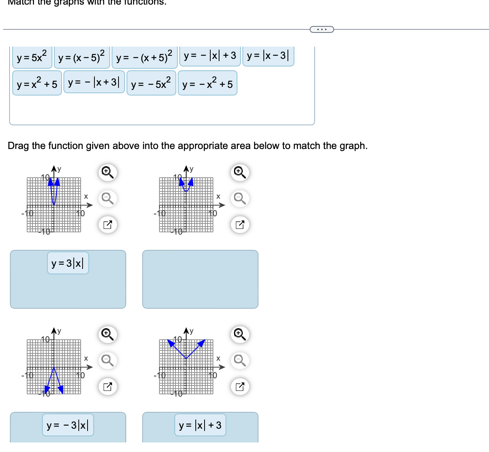Click zoom-out magnifier beside the first graph
Image resolution: width=489 pixels, height=452 pixels.
(x=107, y=198)
